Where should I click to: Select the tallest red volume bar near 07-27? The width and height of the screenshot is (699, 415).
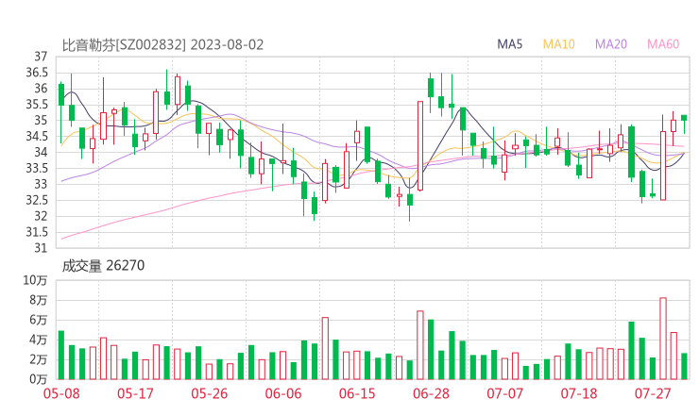coord(663,339)
